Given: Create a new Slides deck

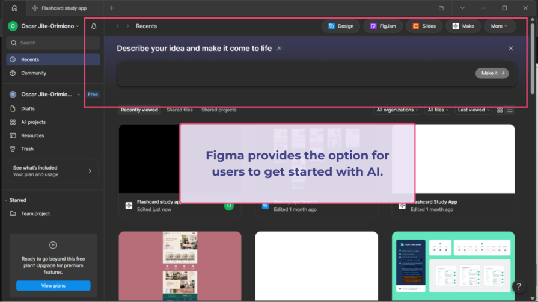Looking at the screenshot, I should click(424, 26).
